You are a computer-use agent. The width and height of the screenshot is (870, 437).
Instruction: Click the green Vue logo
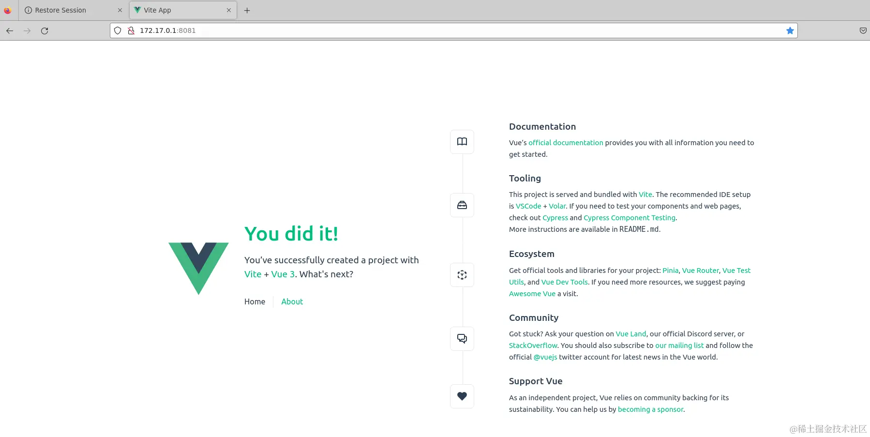[198, 268]
